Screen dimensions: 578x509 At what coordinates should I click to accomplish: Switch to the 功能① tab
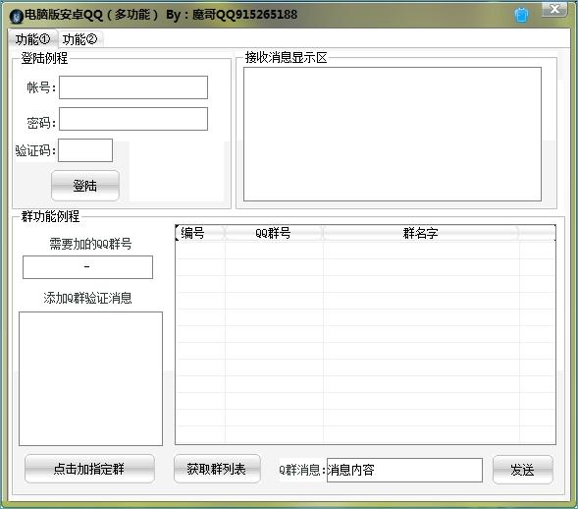pos(32,38)
